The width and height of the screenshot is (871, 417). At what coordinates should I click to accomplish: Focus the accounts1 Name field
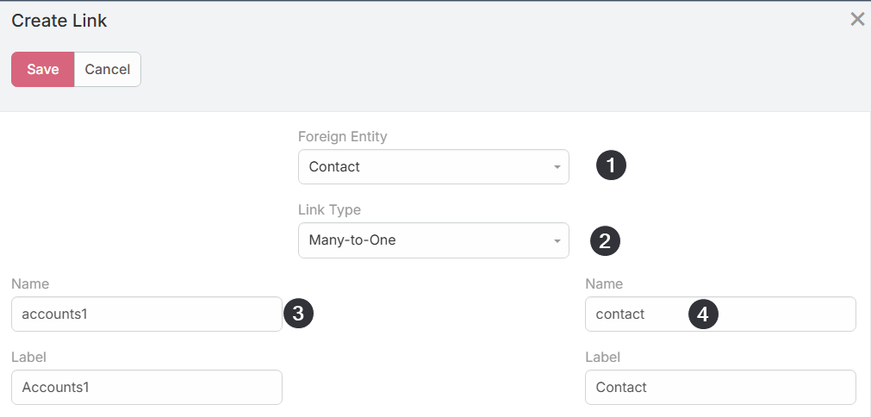(146, 314)
